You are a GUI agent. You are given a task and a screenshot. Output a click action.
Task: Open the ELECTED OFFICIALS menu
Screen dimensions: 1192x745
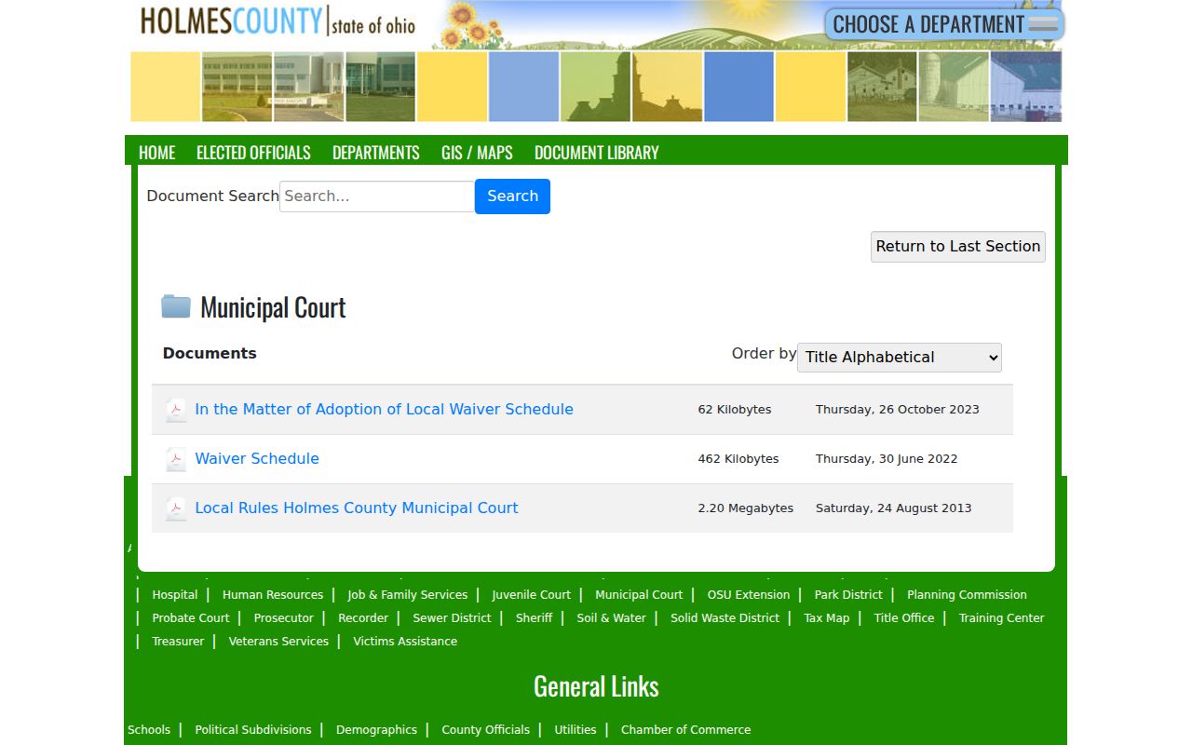pos(253,153)
